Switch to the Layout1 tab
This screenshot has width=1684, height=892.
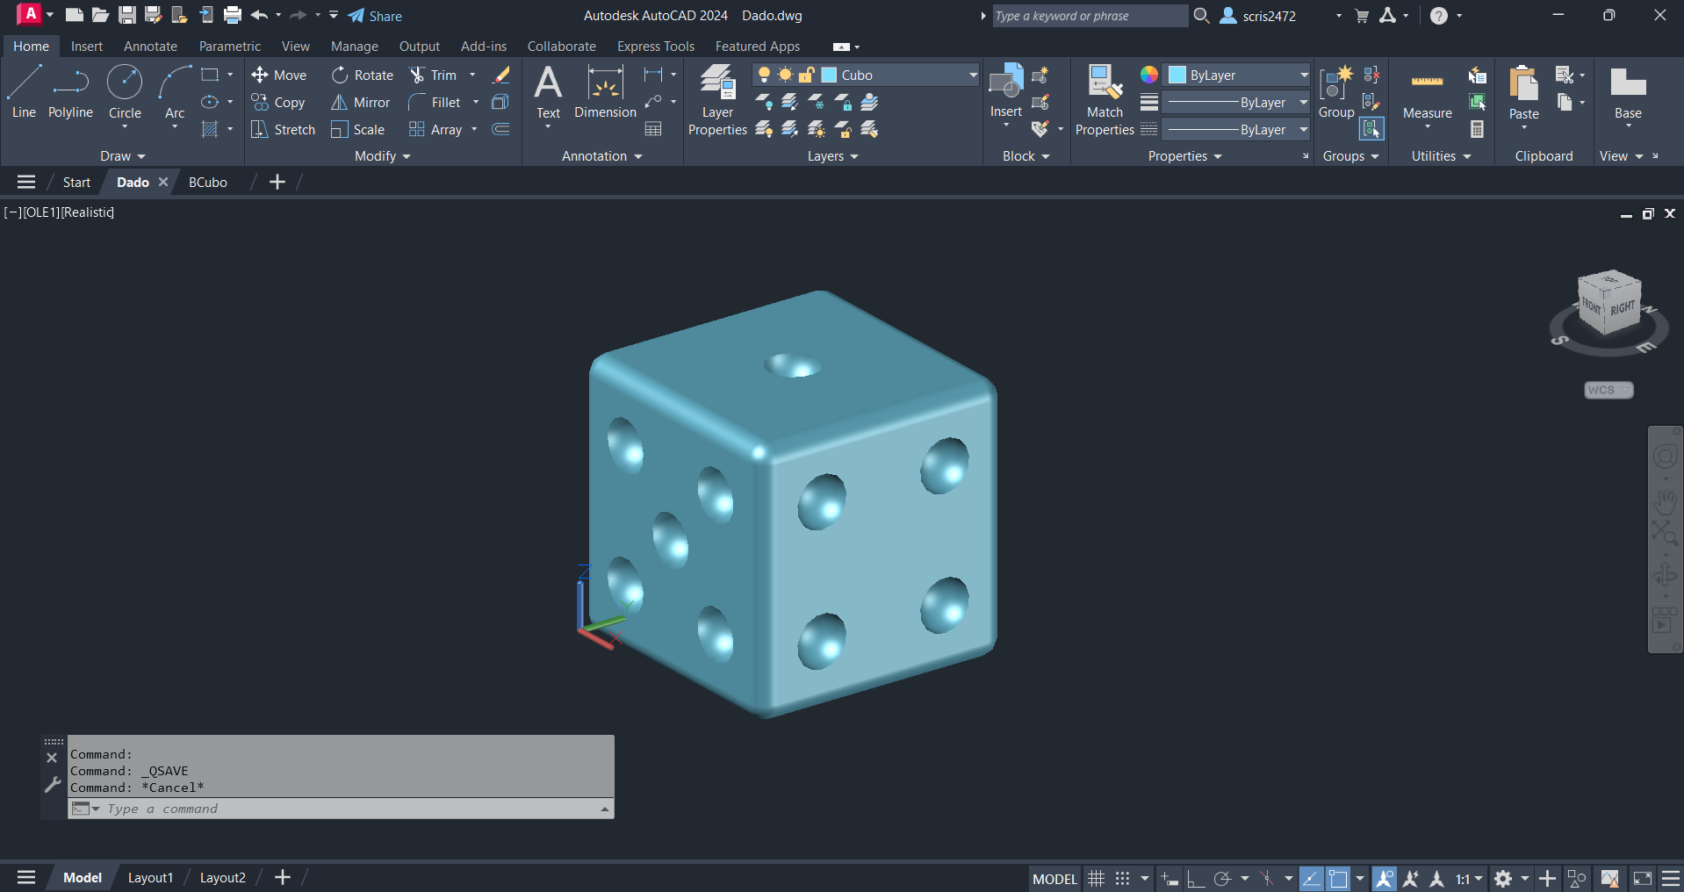[150, 878]
